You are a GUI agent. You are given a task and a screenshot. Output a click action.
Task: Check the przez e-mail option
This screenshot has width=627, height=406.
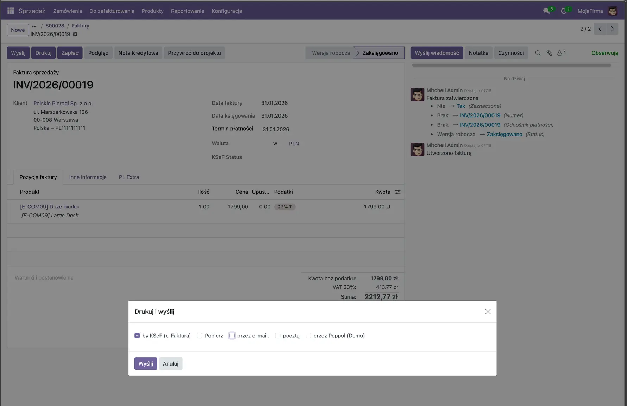(x=232, y=336)
